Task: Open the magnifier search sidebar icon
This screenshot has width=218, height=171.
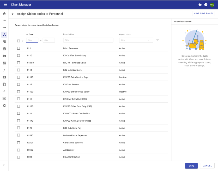Action: click(4, 77)
